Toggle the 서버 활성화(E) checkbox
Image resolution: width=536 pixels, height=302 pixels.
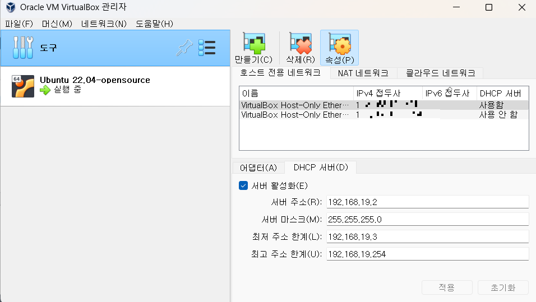(x=243, y=185)
